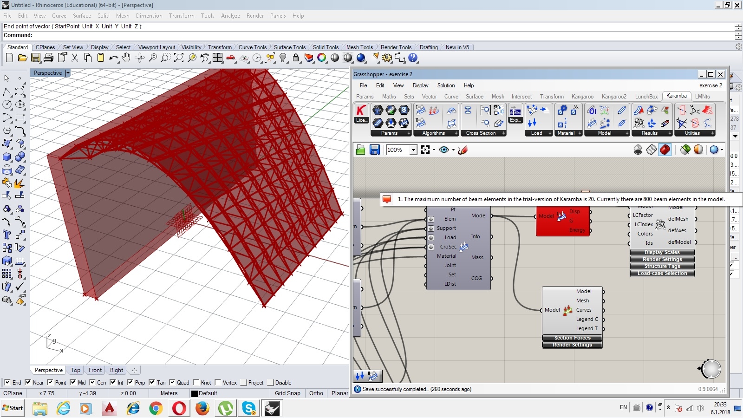Toggle the Grid Snap status button

click(x=287, y=393)
